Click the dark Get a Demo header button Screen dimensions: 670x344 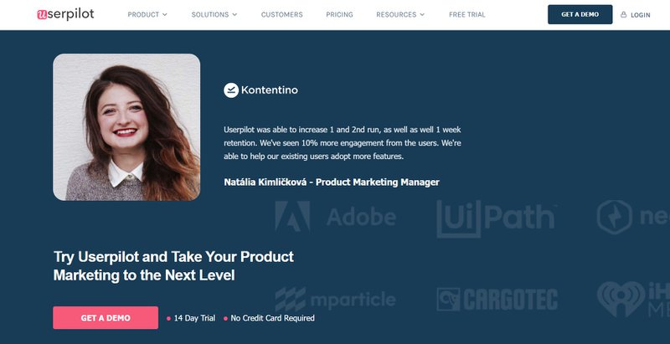pos(580,15)
